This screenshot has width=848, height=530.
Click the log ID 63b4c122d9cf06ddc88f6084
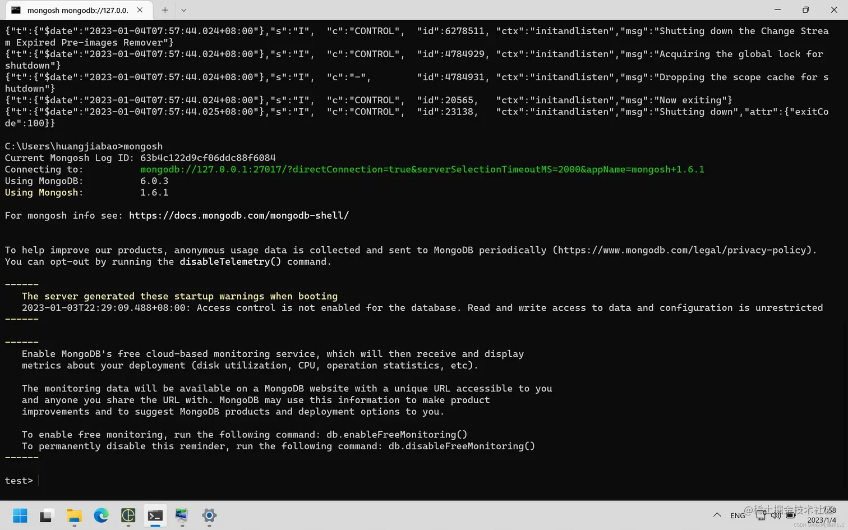(208, 158)
